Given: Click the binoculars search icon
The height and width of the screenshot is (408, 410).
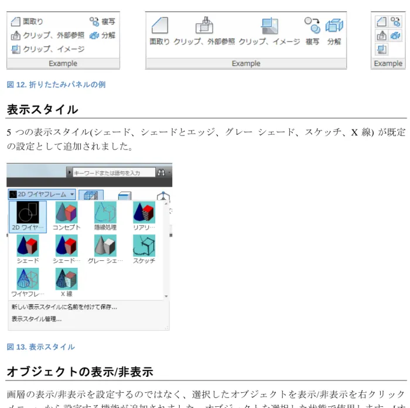Looking at the screenshot, I should 161,172.
